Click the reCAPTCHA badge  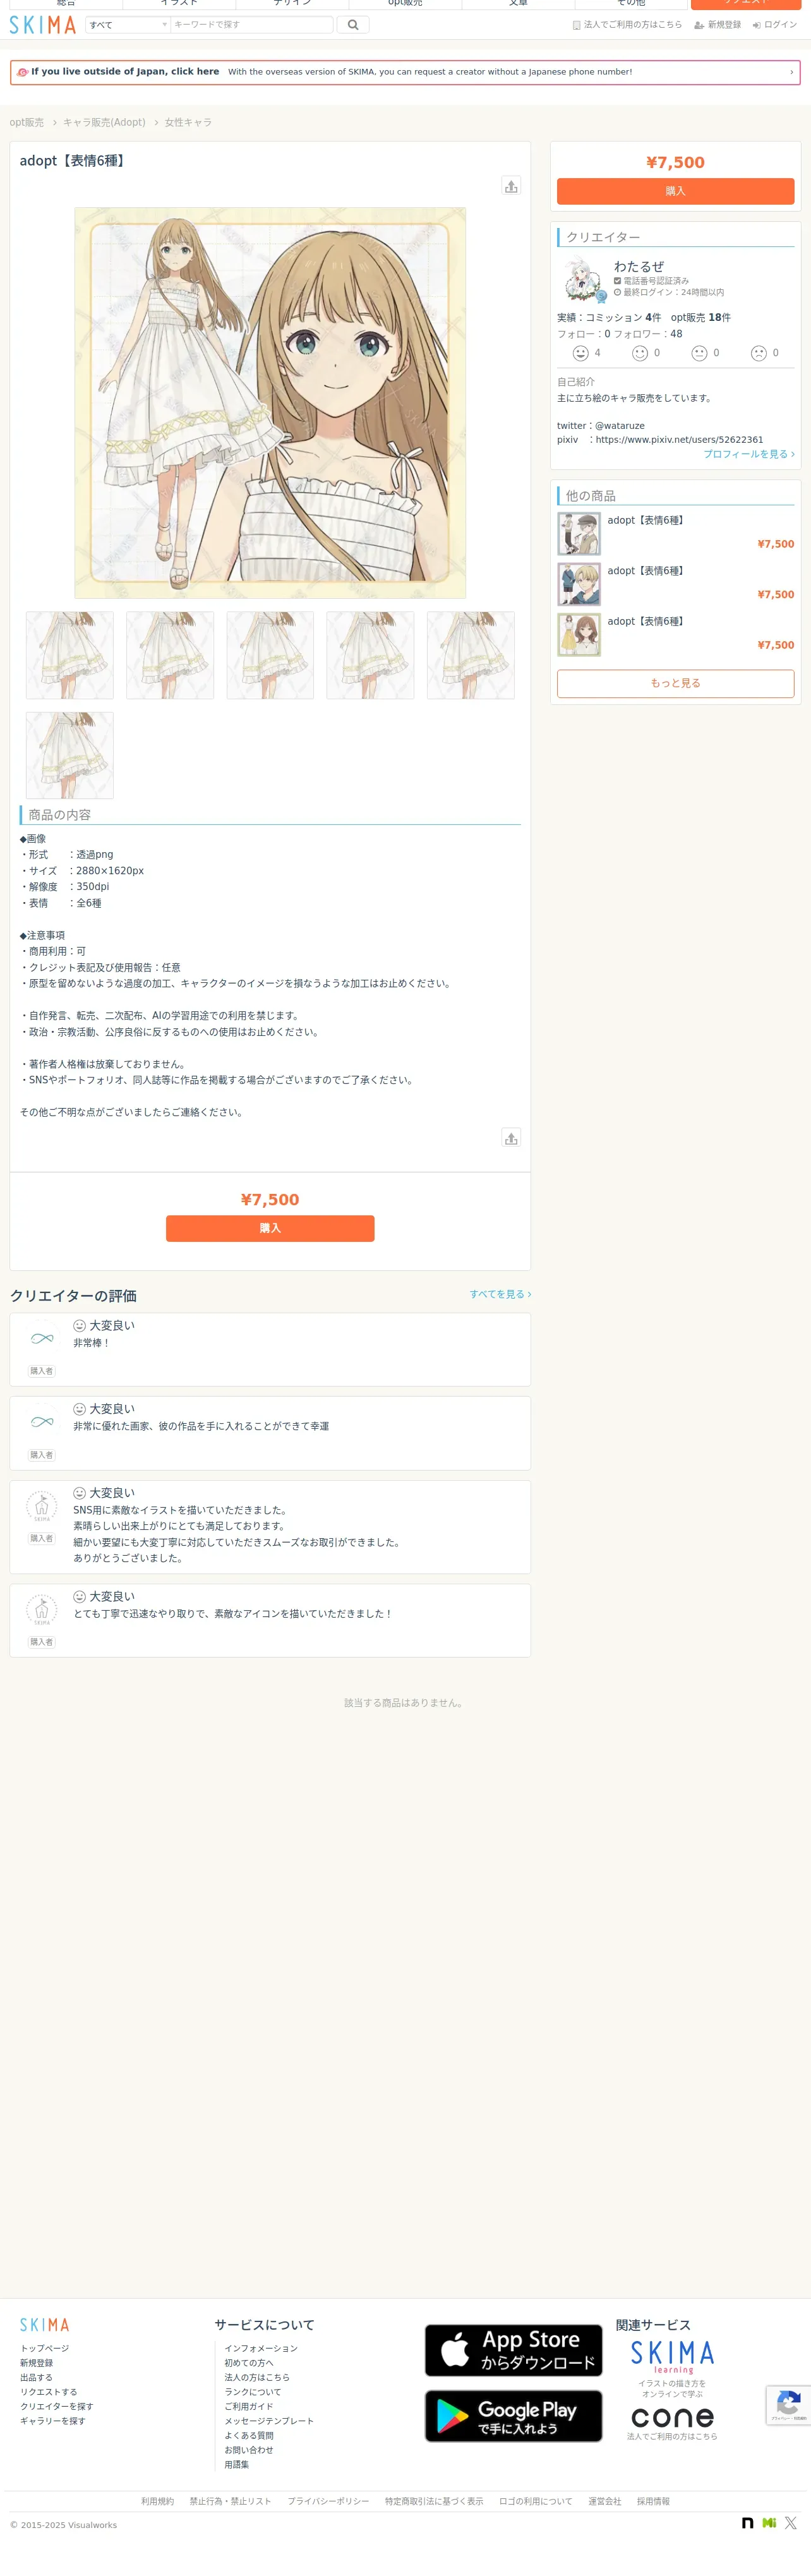788,2405
